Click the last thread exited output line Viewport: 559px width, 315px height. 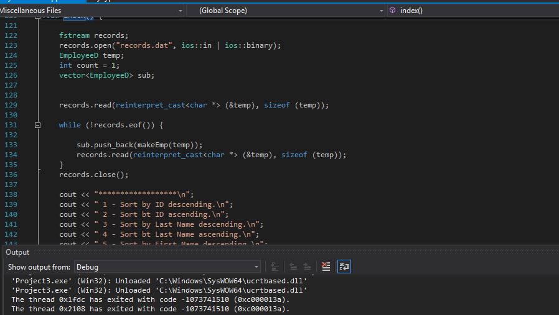(151, 309)
